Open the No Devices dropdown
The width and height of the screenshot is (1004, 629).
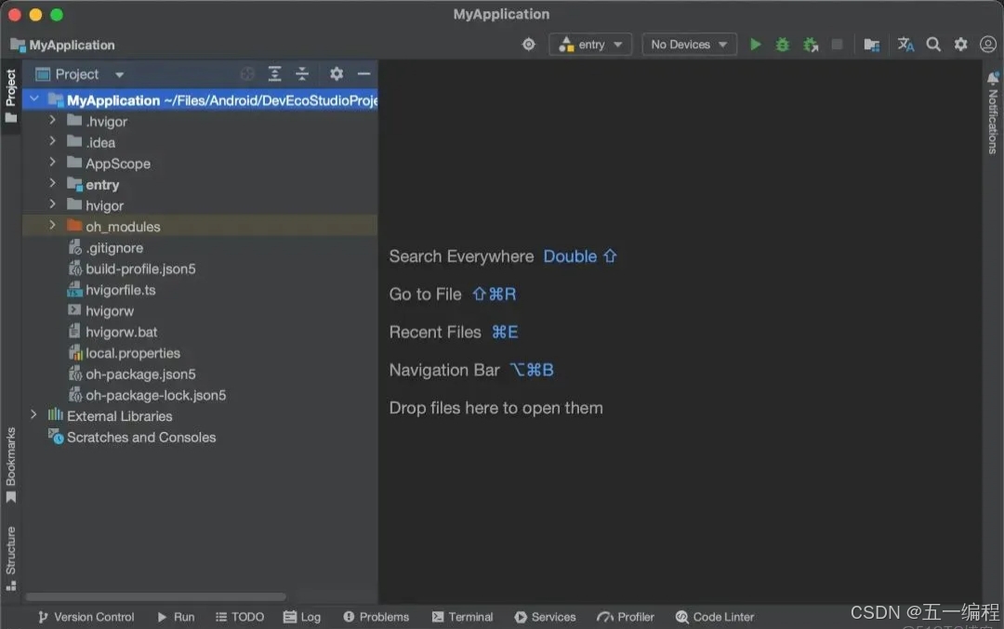coord(689,45)
